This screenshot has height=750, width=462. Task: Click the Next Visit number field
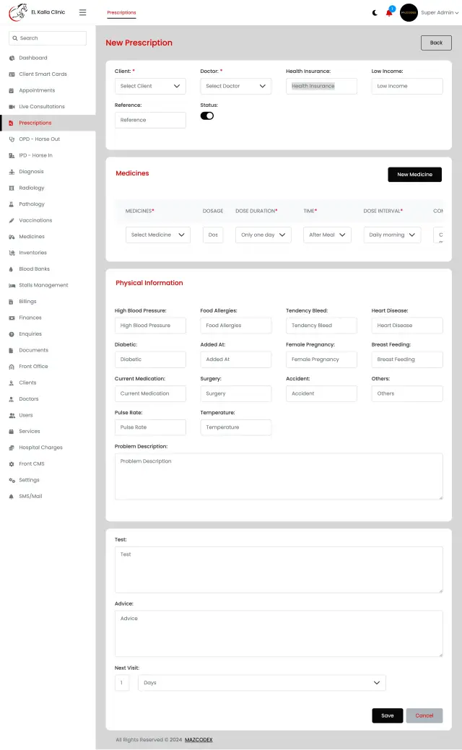[x=122, y=683]
